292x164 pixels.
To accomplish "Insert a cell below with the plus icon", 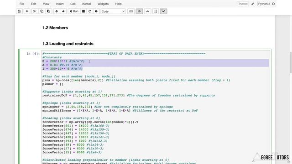I will [x=27, y=11].
